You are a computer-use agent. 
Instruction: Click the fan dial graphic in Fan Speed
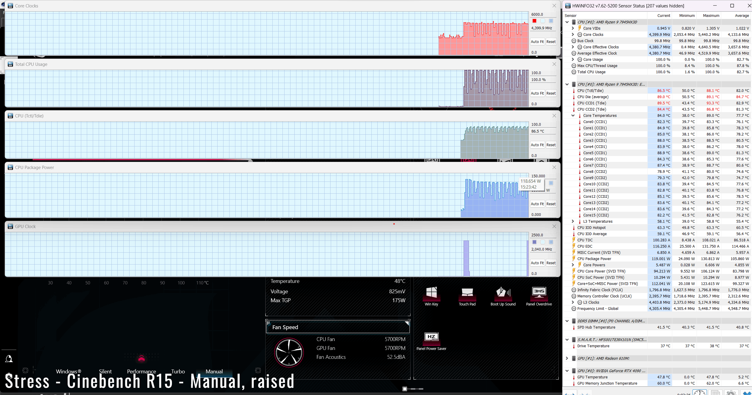point(289,353)
